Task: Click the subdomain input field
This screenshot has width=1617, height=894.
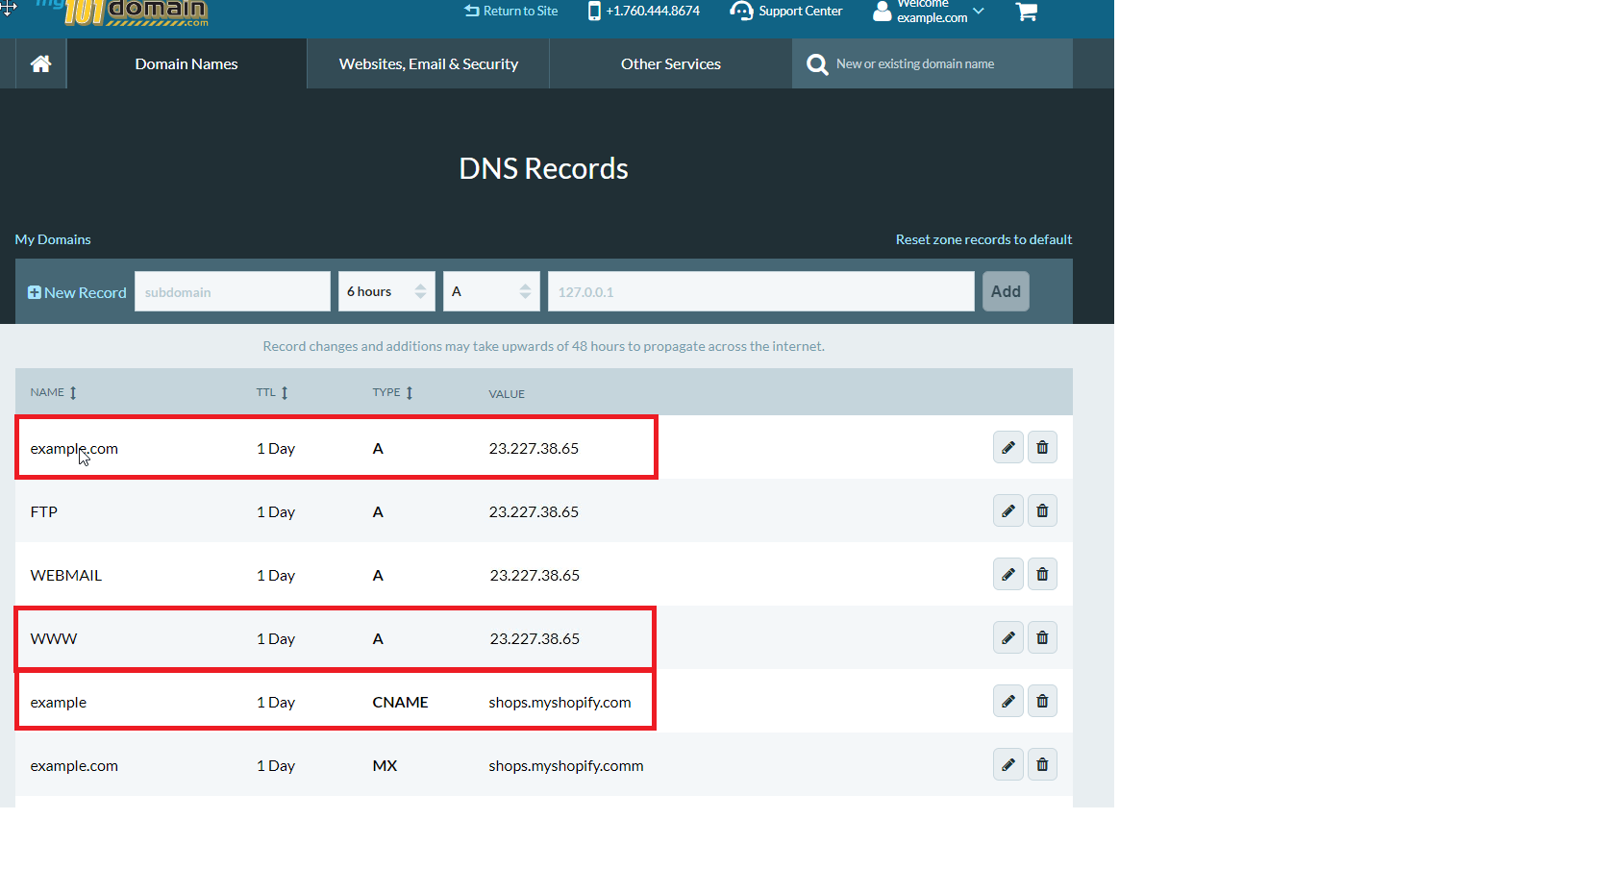Action: (x=233, y=292)
